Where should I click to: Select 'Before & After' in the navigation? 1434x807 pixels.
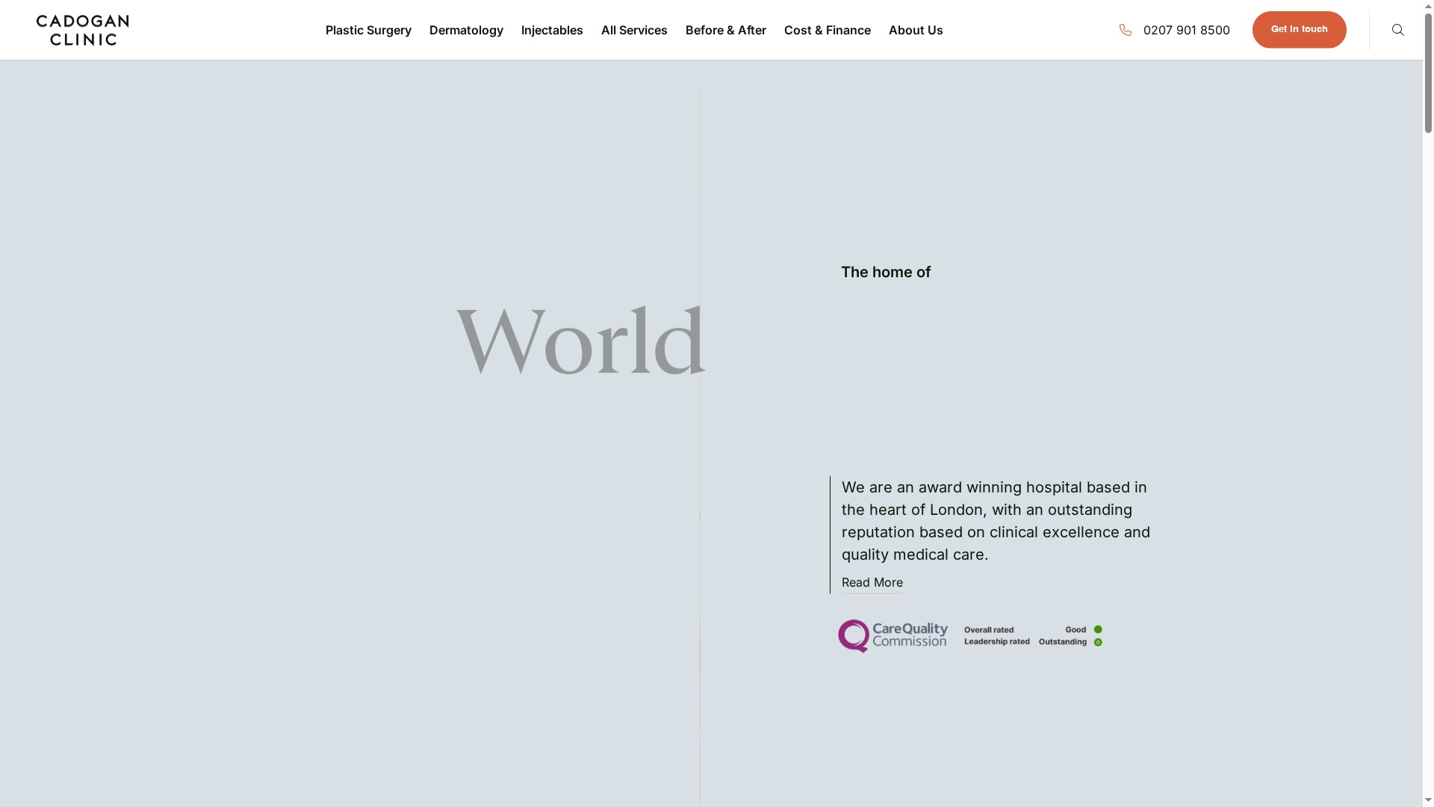click(x=725, y=30)
